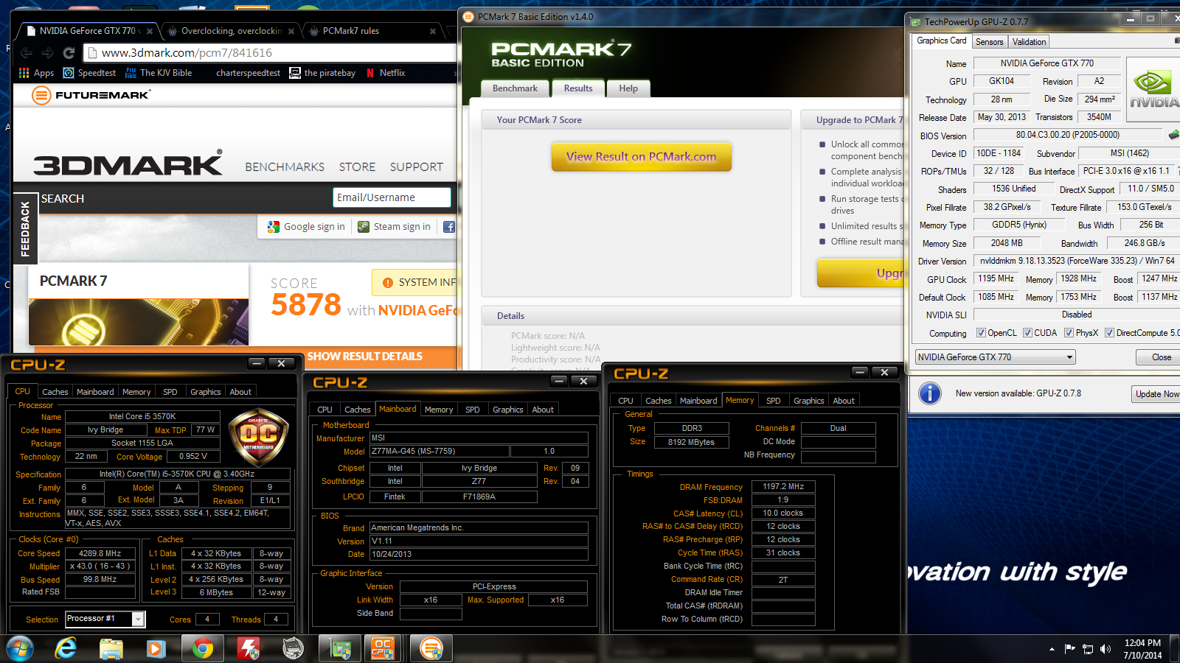Viewport: 1180px width, 663px height.
Task: Open the BENCHMARKS link on 3DMark
Action: click(285, 167)
